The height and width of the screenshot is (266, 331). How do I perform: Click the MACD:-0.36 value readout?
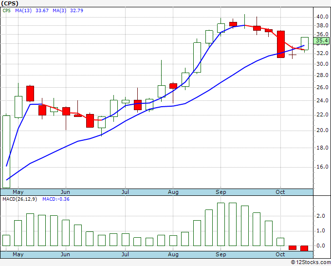click(x=56, y=199)
